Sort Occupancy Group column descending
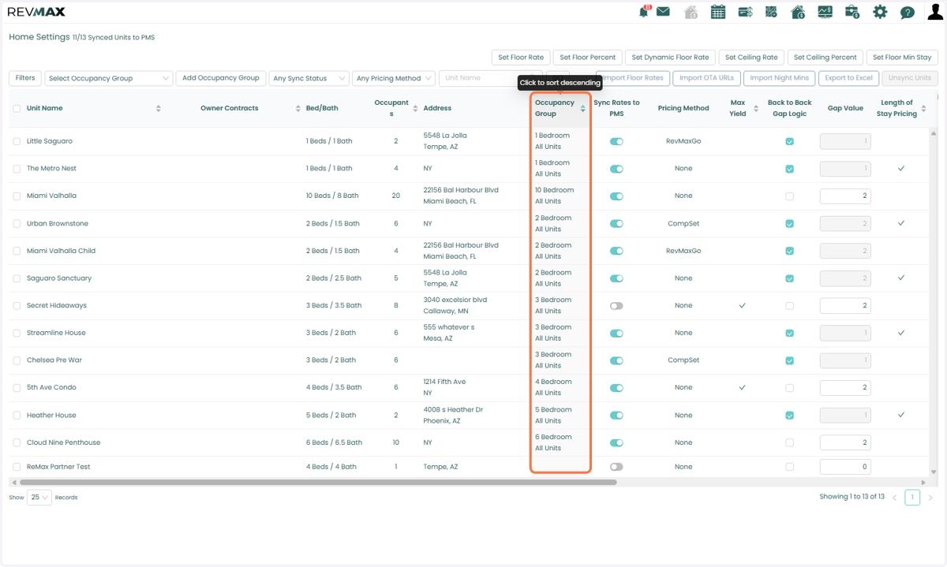 583,108
